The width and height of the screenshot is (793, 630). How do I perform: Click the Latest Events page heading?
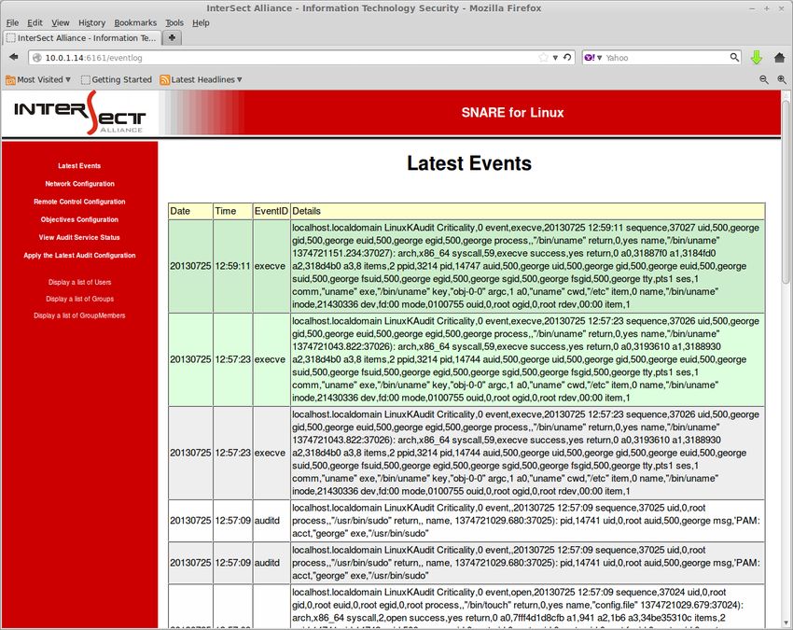coord(469,163)
